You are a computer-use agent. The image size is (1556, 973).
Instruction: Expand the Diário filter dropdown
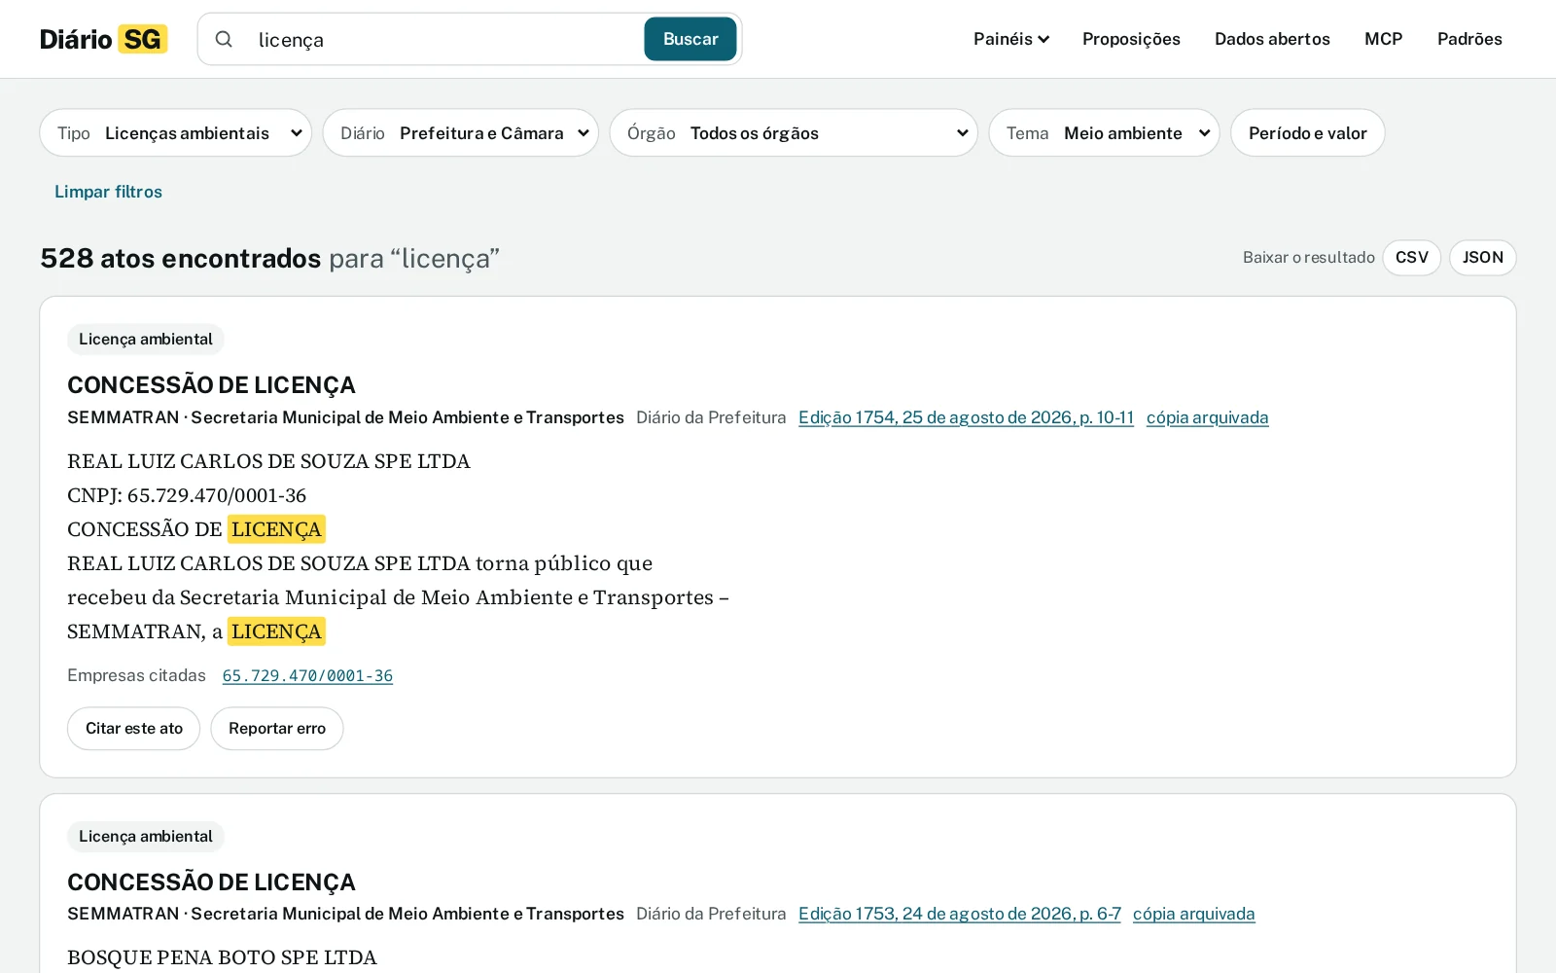tap(461, 132)
